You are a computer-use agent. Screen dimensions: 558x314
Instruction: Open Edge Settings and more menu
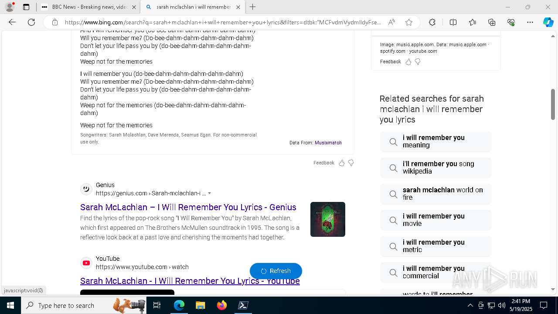pos(530,22)
